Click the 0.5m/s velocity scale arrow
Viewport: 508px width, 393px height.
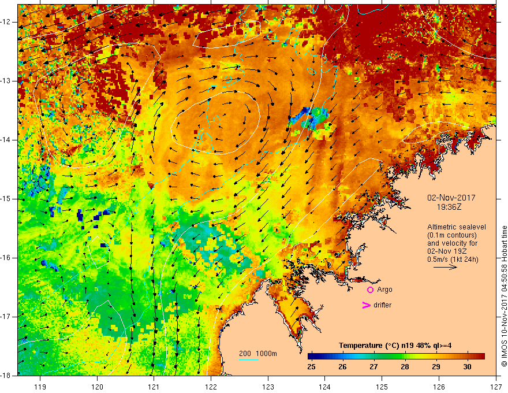coord(445,267)
